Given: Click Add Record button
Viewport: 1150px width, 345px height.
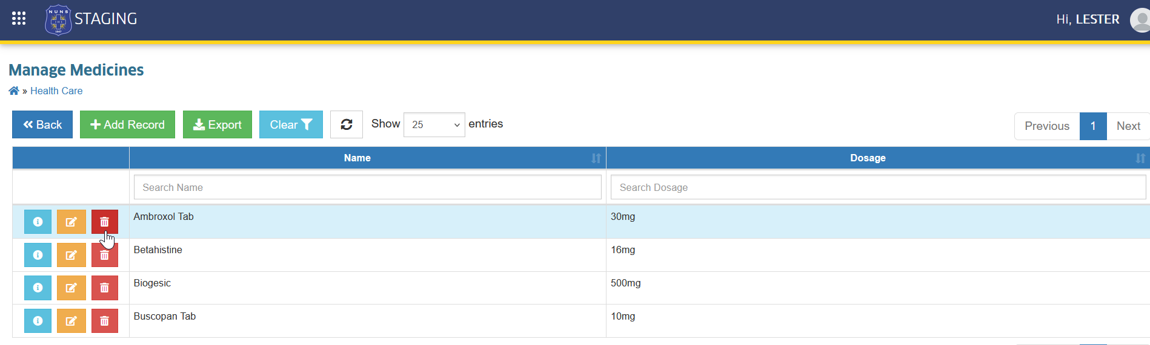Looking at the screenshot, I should click(x=127, y=124).
